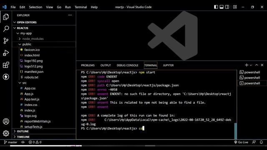Viewport: 267px width, 150px height.
Task: Collapse the public folder
Action: point(44,44)
